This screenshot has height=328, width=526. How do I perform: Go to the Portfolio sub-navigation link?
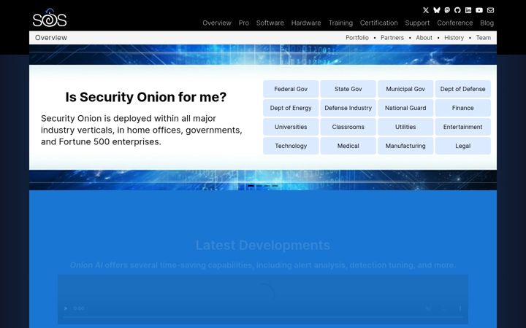point(357,38)
